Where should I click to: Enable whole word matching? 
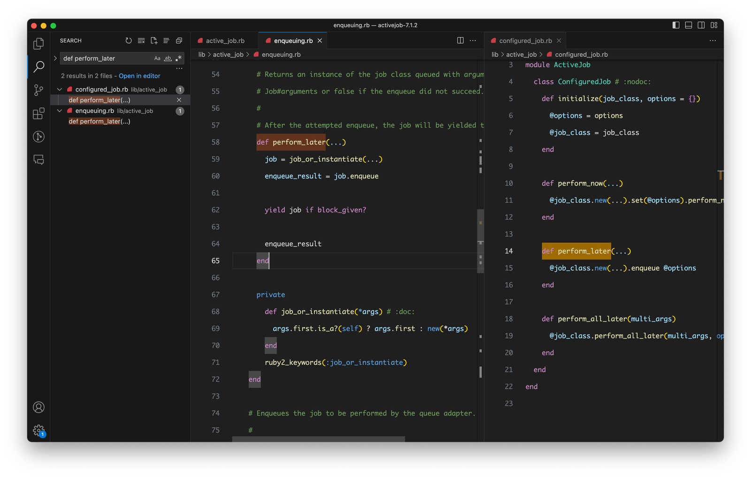tap(168, 58)
